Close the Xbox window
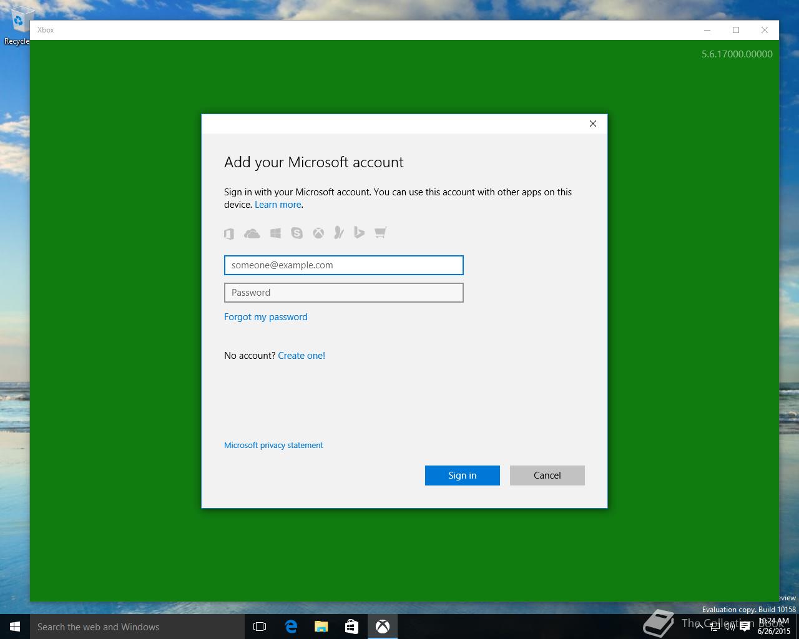 point(765,30)
